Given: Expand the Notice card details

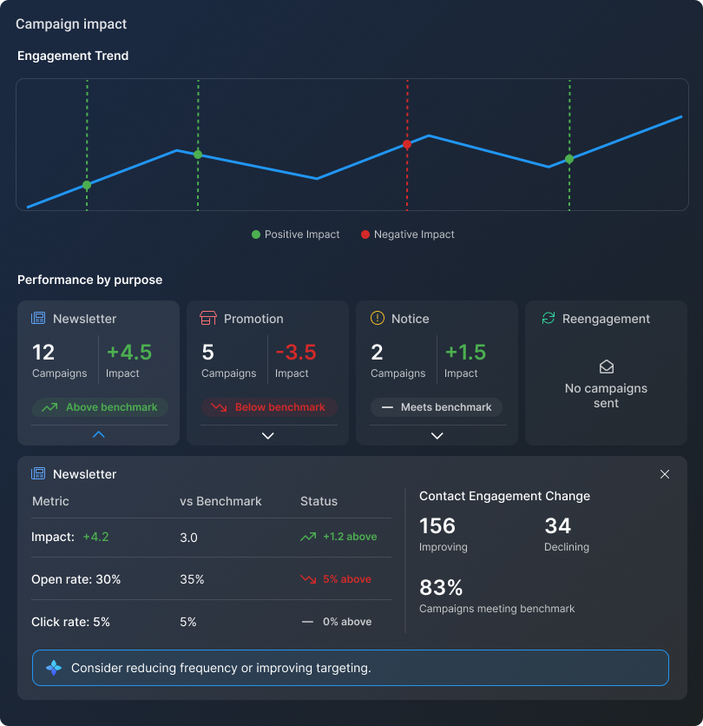Looking at the screenshot, I should click(437, 435).
